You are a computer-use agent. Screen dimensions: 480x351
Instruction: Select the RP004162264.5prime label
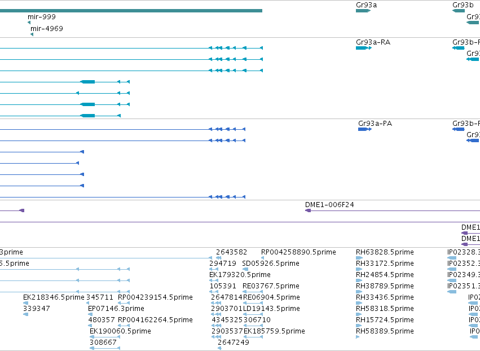[x=155, y=320]
